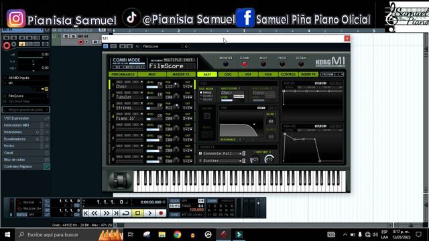
Task: Select DOUBLE oscillator mode
Action: (x=206, y=96)
